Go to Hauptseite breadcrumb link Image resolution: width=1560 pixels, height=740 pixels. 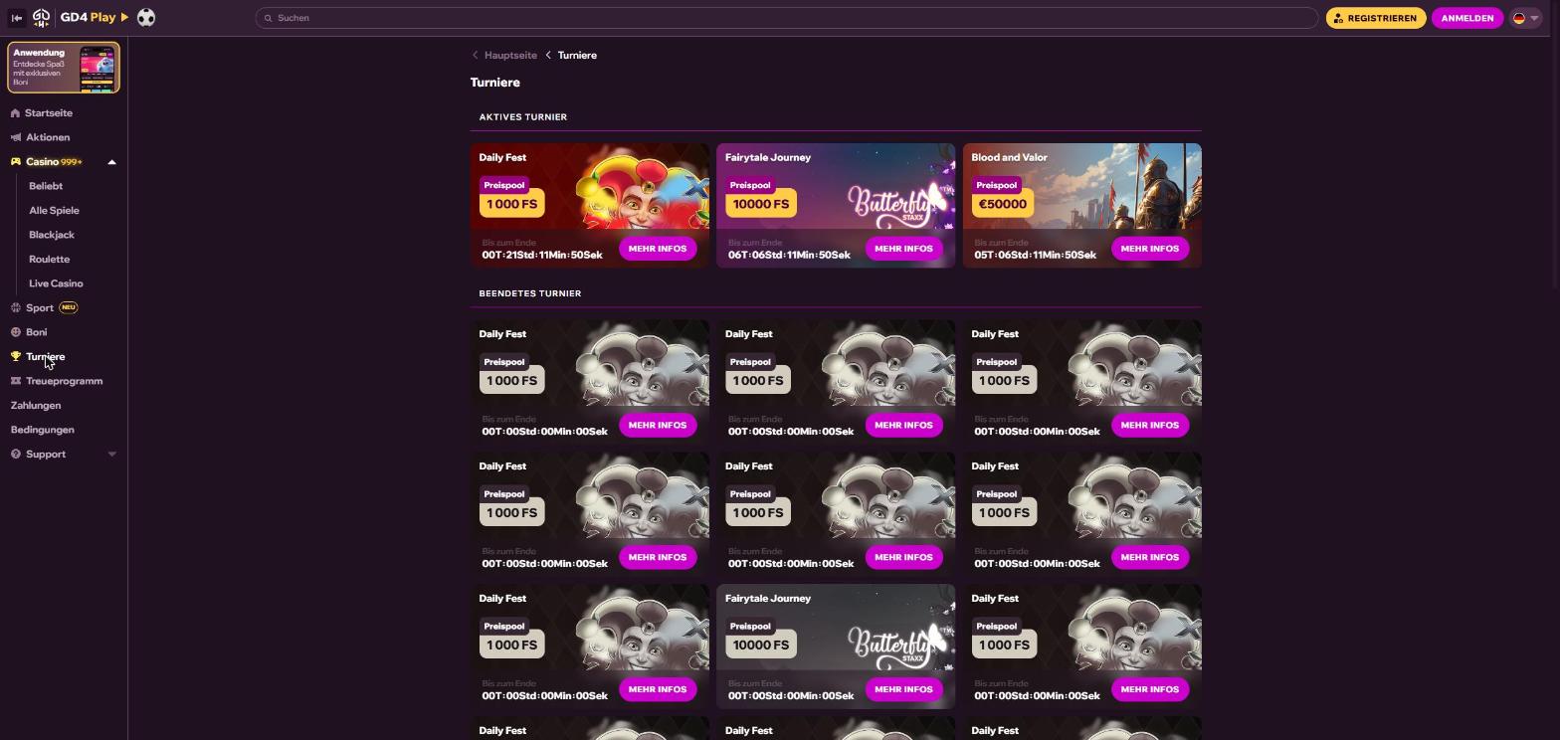click(x=510, y=56)
